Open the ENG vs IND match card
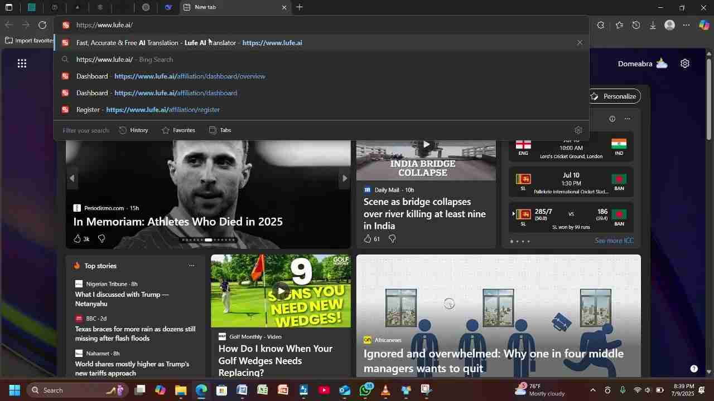714x401 pixels. [571, 150]
